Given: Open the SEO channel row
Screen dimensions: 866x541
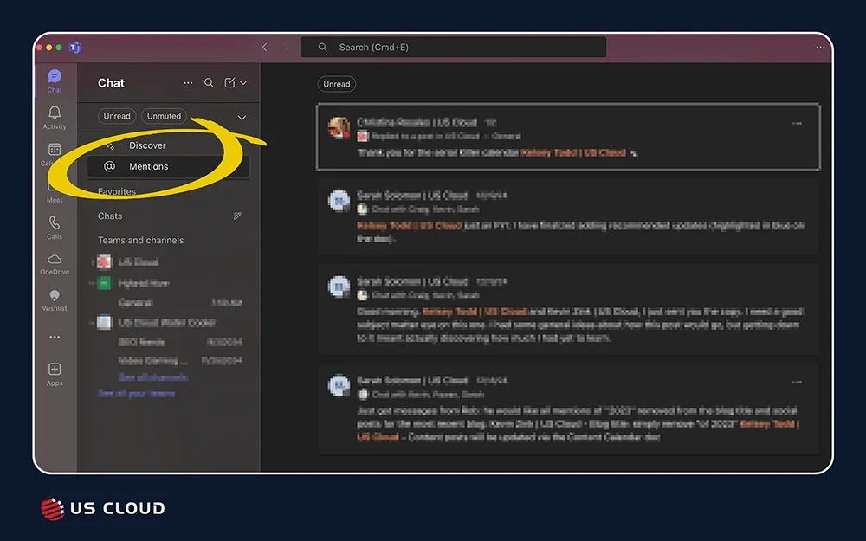Looking at the screenshot, I should tap(180, 342).
